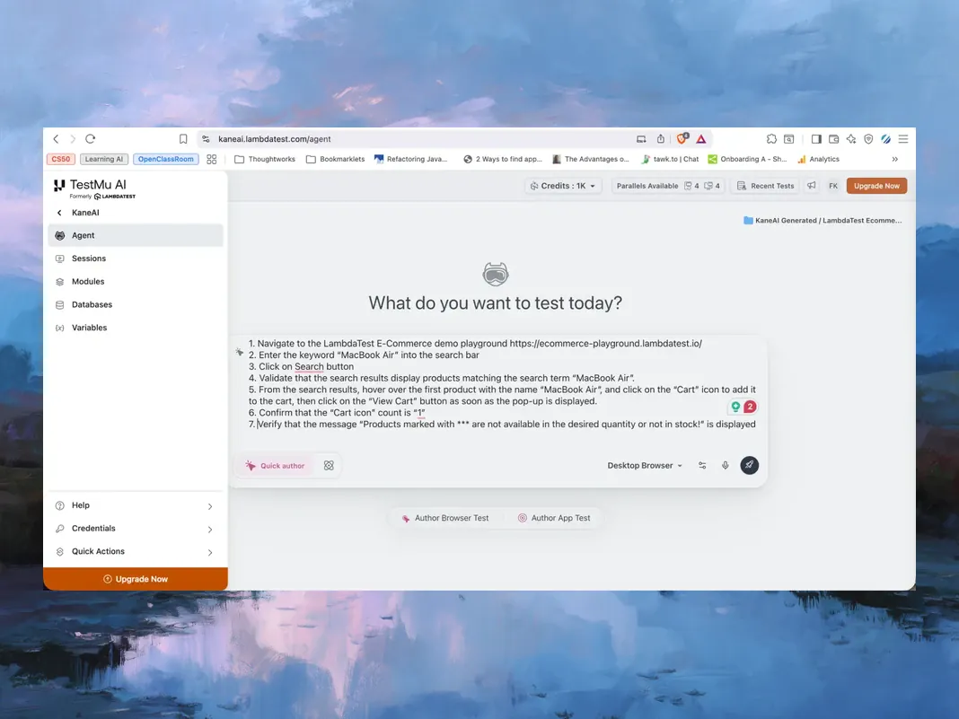959x719 pixels.
Task: Open Refactoring Java bookmark
Action: 411,159
